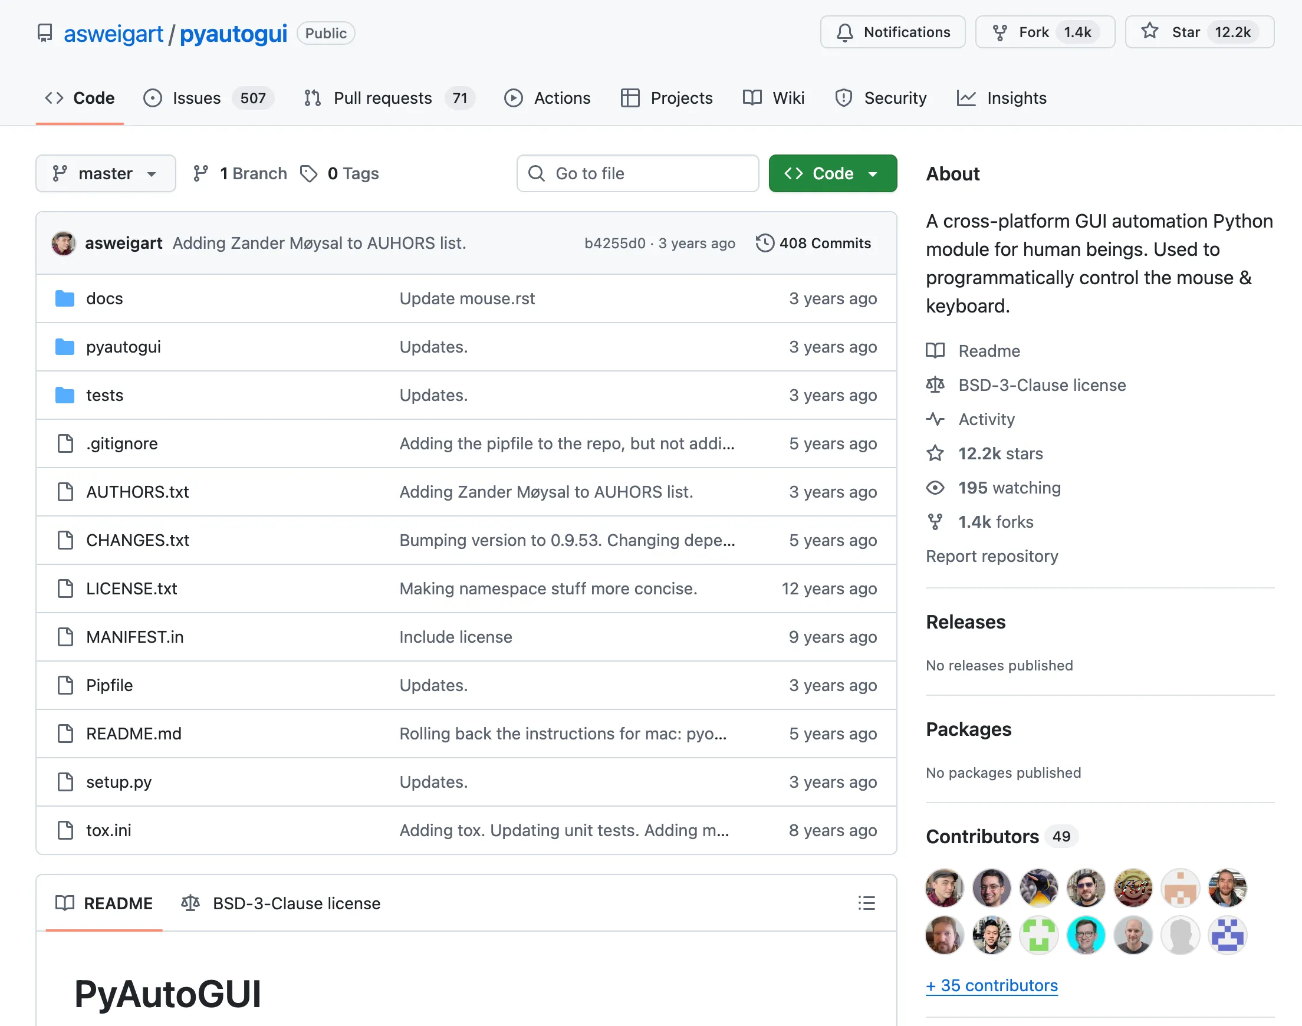Open the master branch selector
This screenshot has height=1026, width=1302.
pos(106,173)
